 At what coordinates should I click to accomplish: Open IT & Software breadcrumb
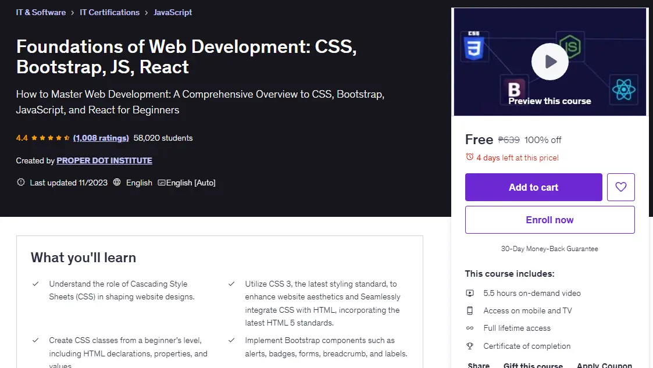tap(41, 12)
